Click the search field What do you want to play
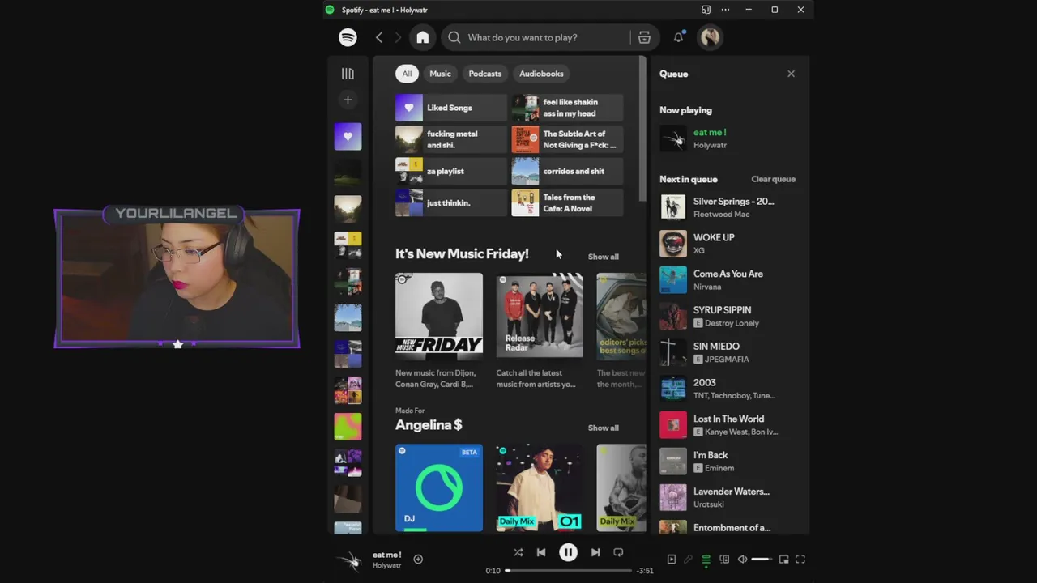Viewport: 1037px width, 583px height. point(537,37)
